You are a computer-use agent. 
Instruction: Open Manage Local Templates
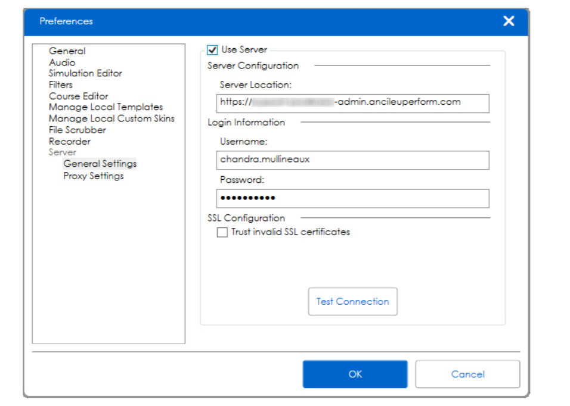pos(106,107)
